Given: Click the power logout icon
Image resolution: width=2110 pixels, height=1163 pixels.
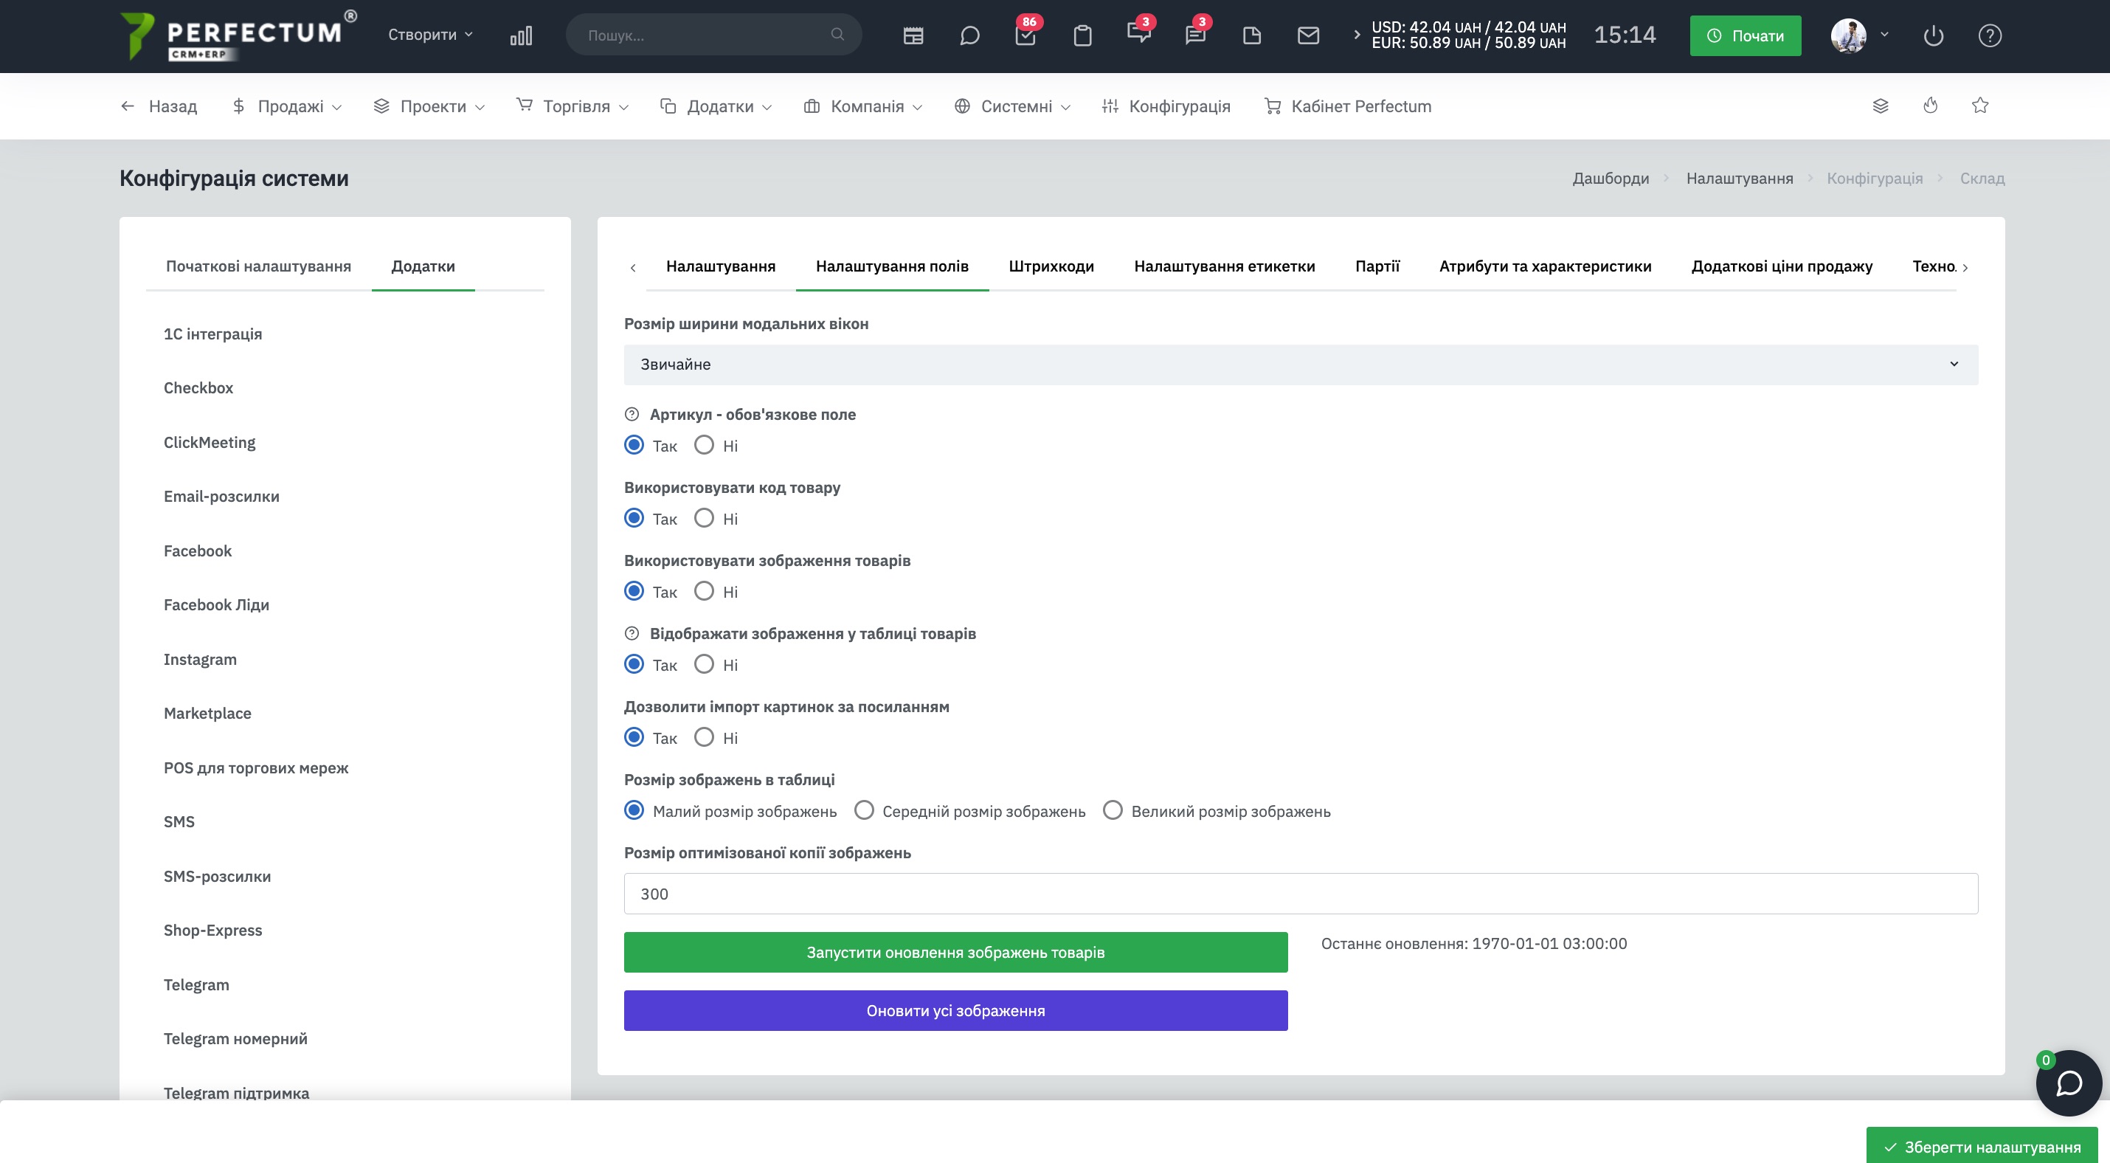Looking at the screenshot, I should 1933,35.
